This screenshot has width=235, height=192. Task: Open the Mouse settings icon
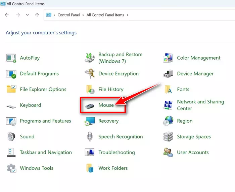90,105
